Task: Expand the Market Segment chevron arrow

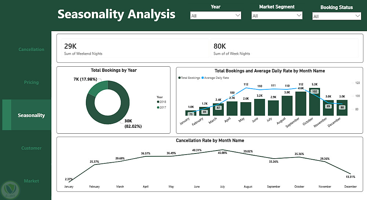Action: 299,15
